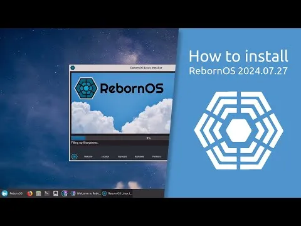This screenshot has height=226, width=301.
Task: Select the Bootloader step in the installer
Action: point(139,156)
